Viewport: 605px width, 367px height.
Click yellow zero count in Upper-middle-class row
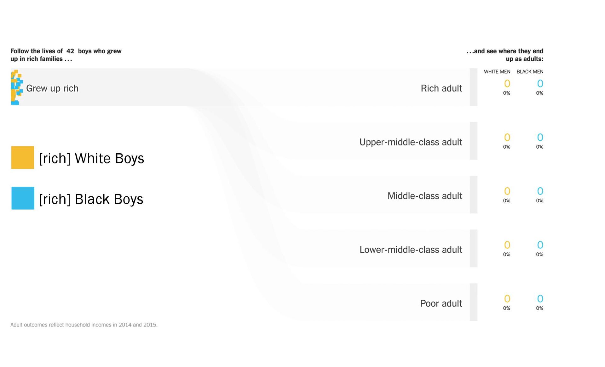pyautogui.click(x=507, y=137)
